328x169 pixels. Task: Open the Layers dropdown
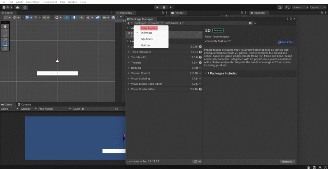[x=300, y=7]
